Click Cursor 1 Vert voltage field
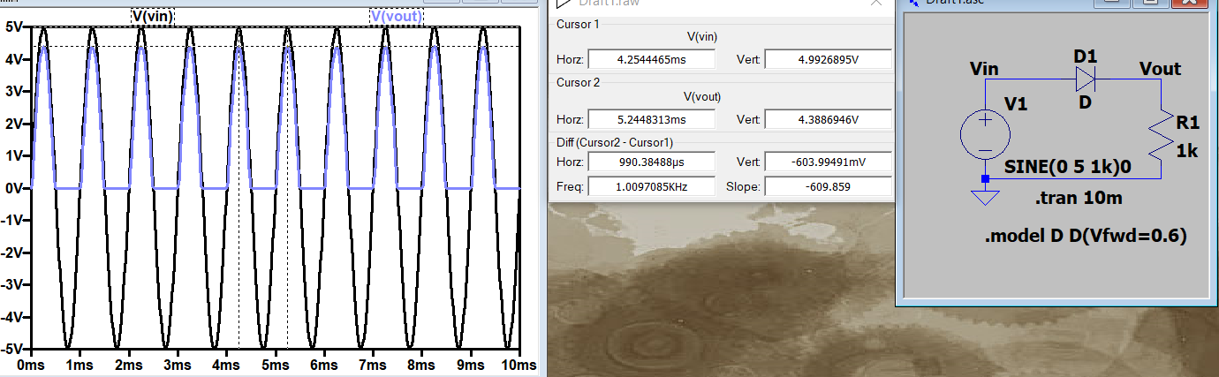Screen dimensions: 1219x377 (827, 60)
